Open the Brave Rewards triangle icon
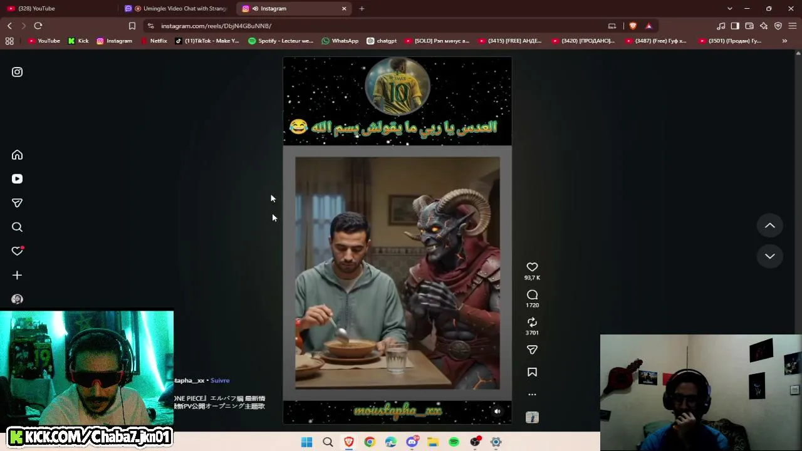 pyautogui.click(x=648, y=26)
